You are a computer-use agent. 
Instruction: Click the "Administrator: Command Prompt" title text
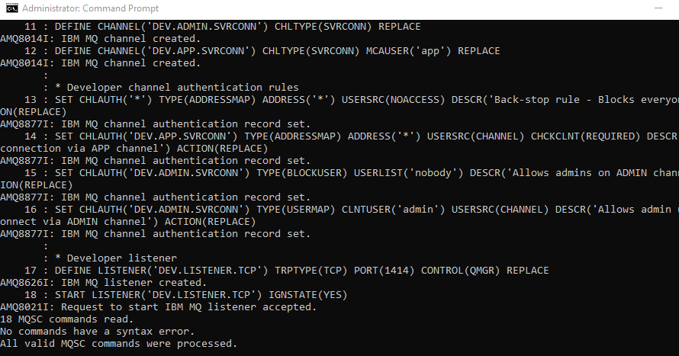90,9
